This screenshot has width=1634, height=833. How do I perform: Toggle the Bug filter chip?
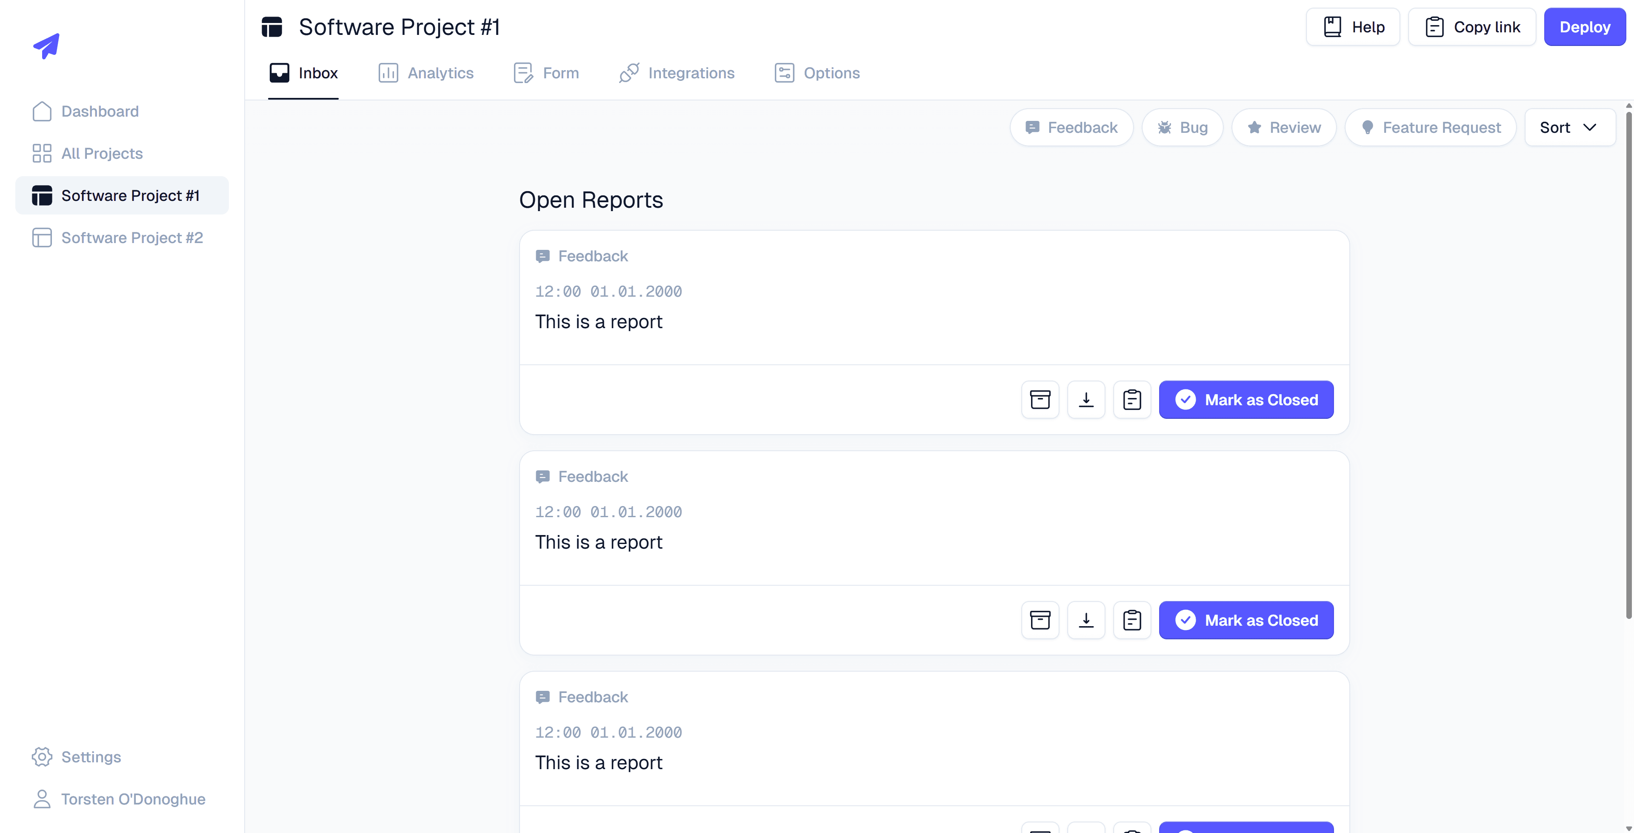point(1183,128)
